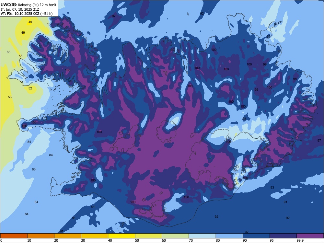Click the legend label '50'
The width and height of the screenshot is (324, 243).
(x=137, y=240)
